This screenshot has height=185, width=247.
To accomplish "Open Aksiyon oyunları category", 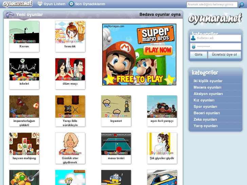I will pos(208,94).
